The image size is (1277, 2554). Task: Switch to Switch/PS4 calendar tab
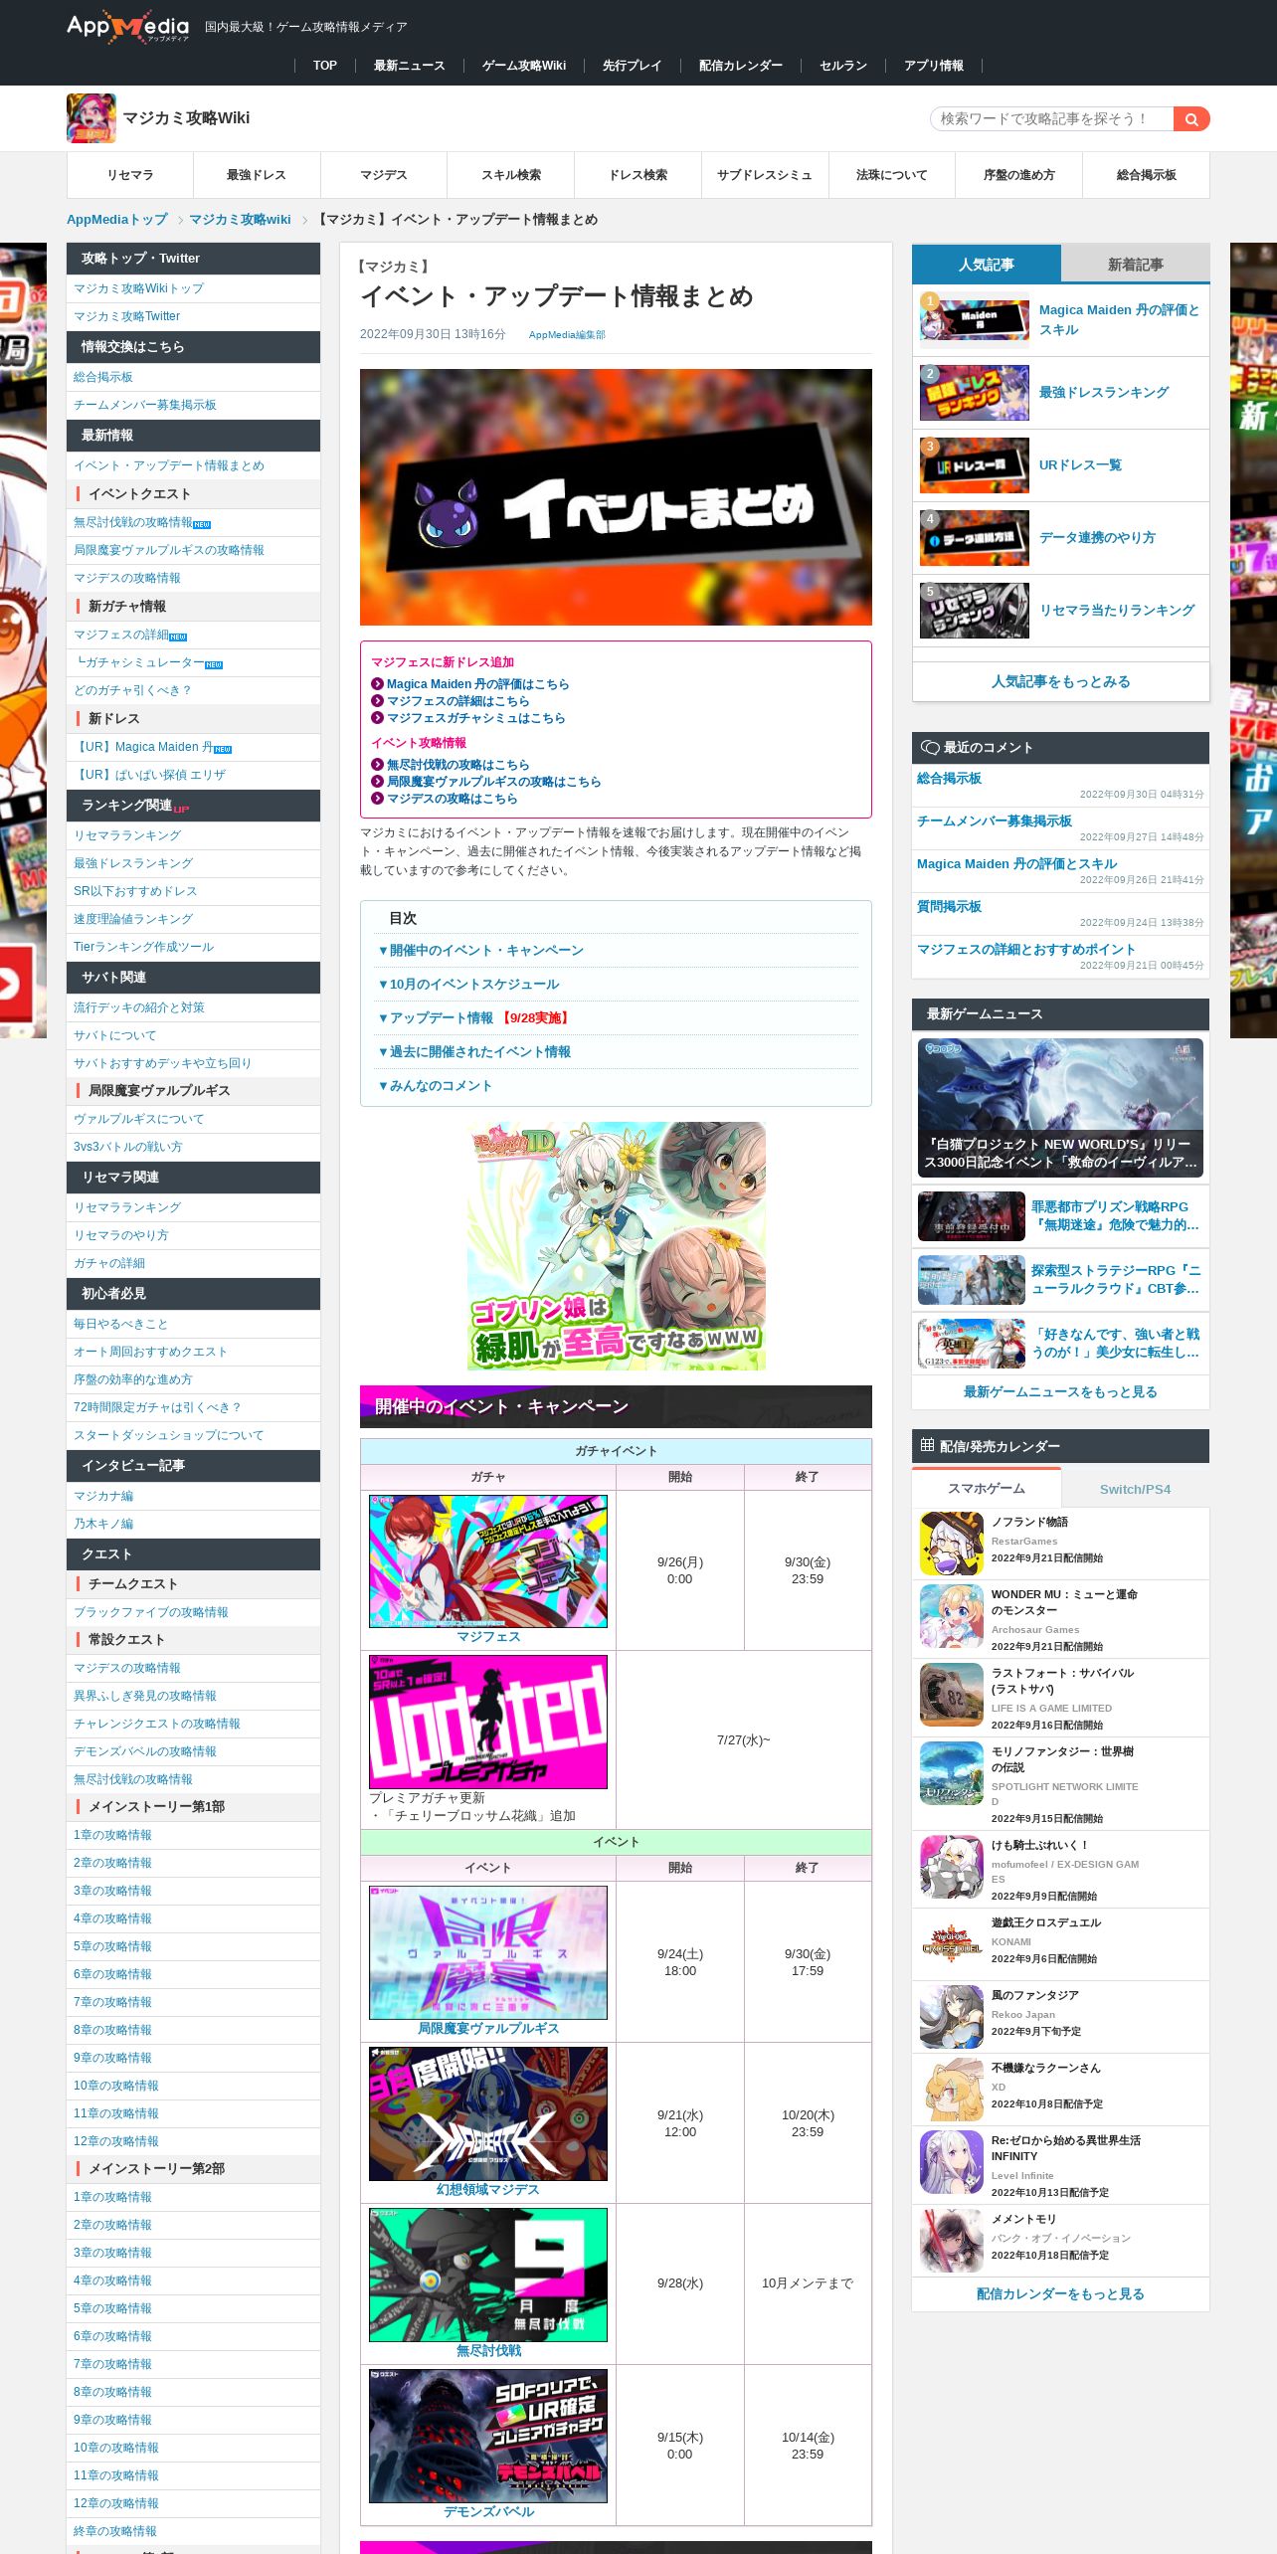(x=1135, y=1489)
